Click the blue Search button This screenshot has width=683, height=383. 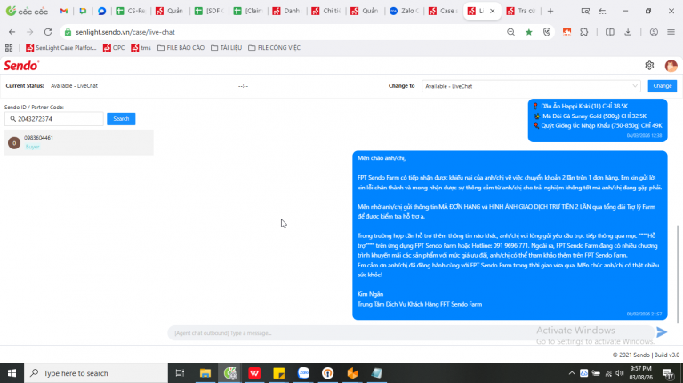[x=121, y=119]
